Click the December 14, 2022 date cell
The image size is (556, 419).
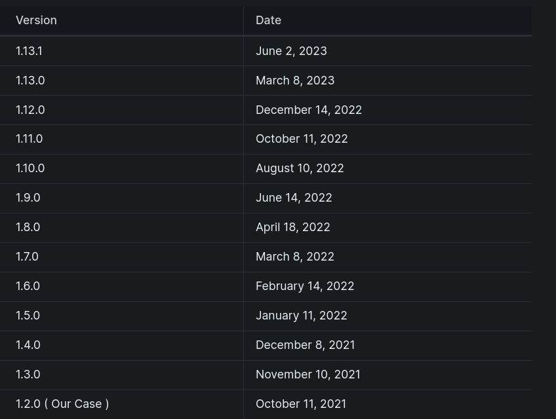[x=309, y=110]
